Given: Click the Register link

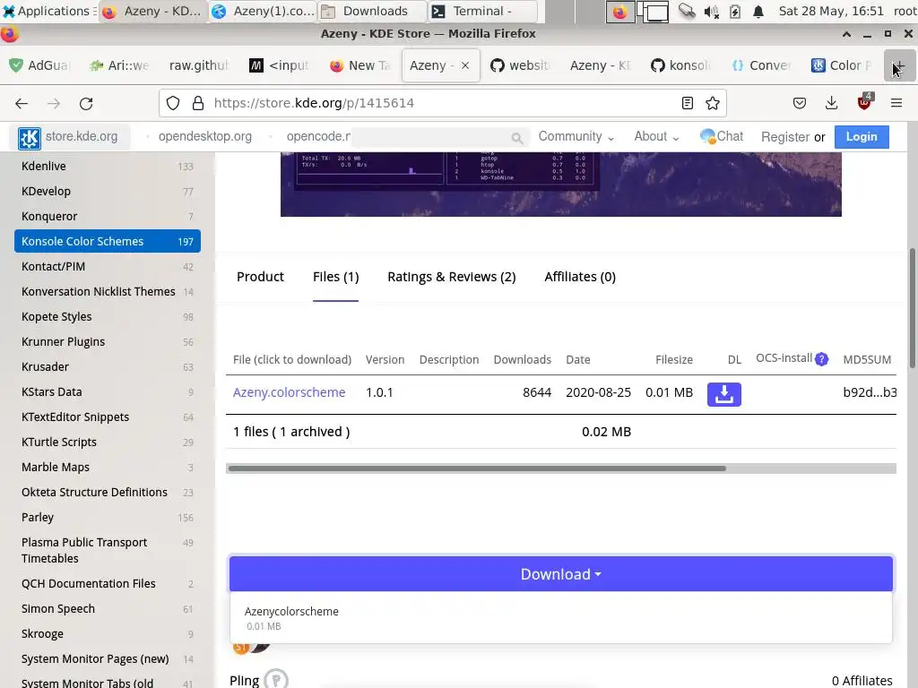Looking at the screenshot, I should point(785,137).
